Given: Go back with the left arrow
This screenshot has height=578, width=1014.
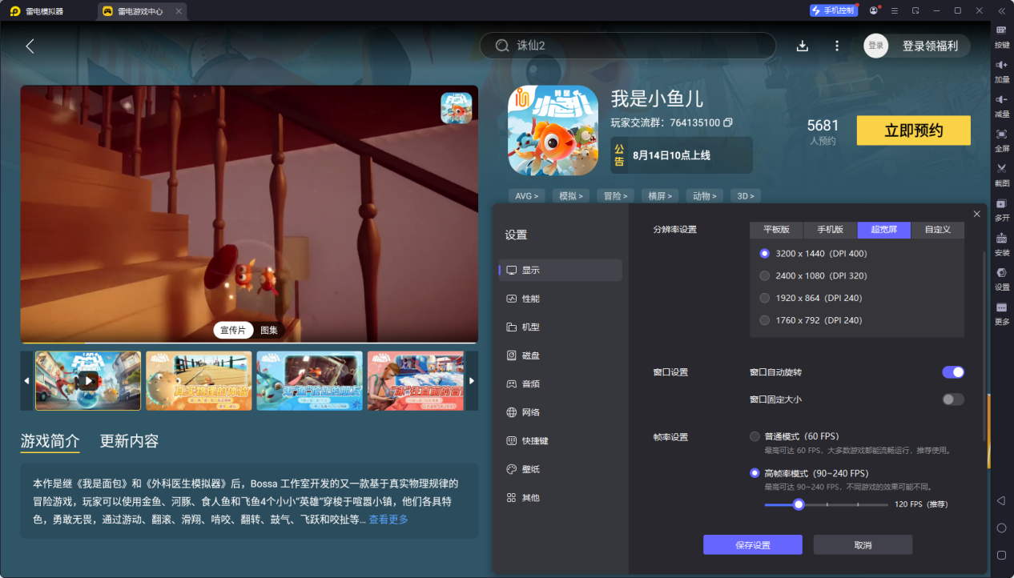Looking at the screenshot, I should (x=30, y=46).
